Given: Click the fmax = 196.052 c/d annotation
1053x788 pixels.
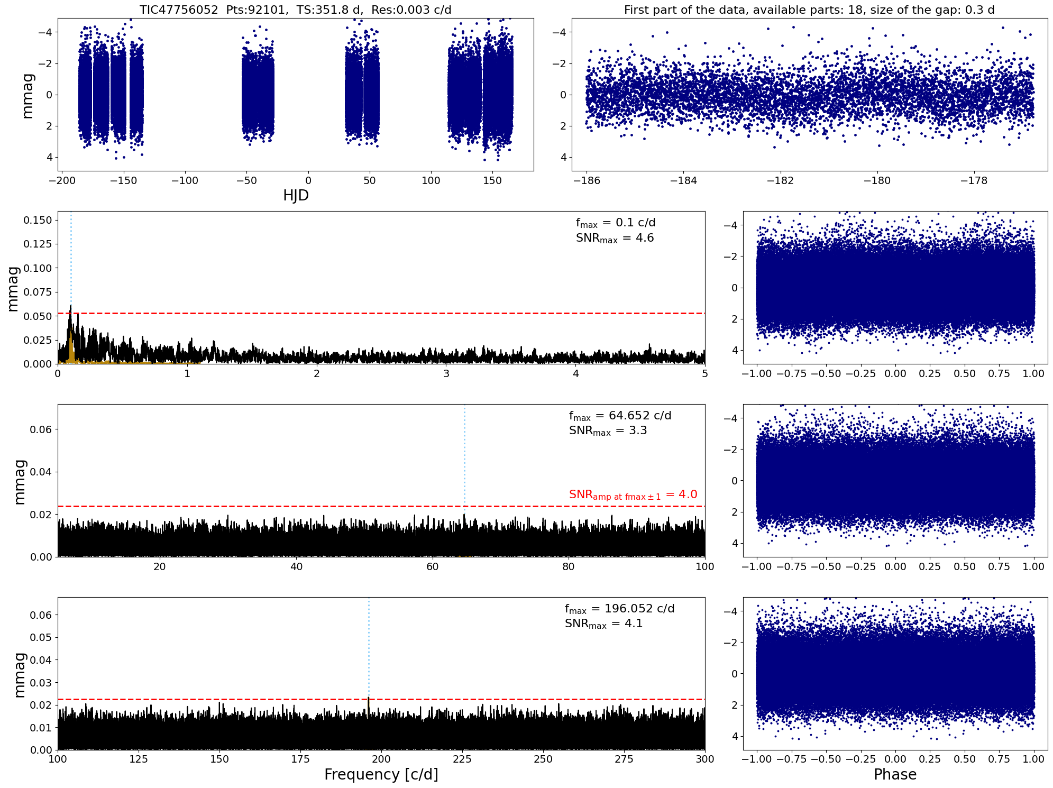Looking at the screenshot, I should [619, 609].
